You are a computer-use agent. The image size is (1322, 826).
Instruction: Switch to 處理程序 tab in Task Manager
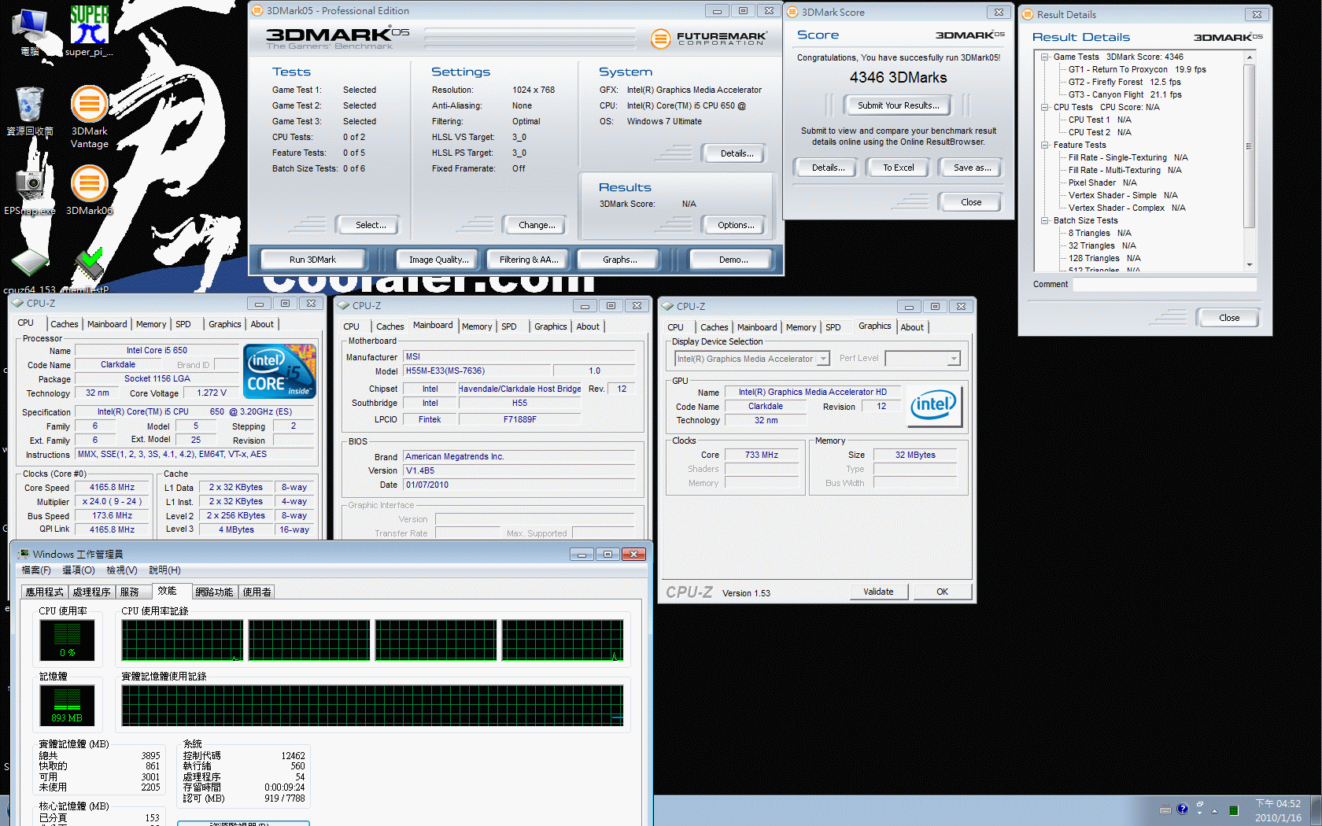coord(92,592)
